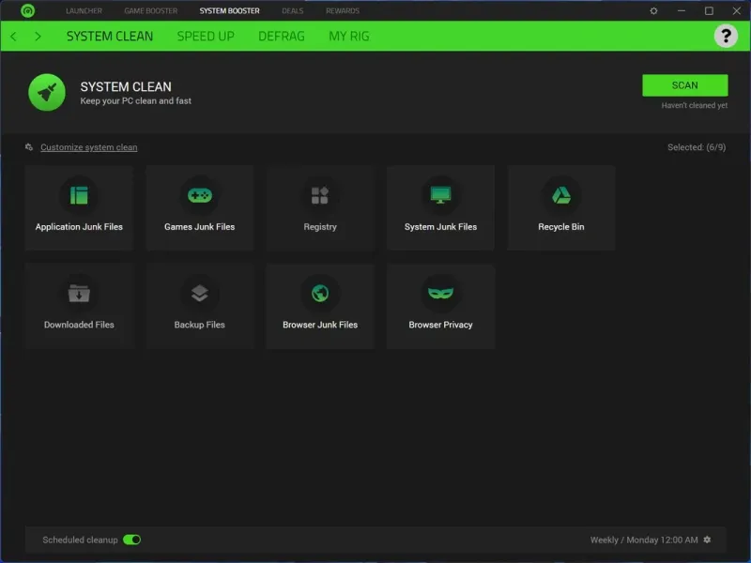Open settings gear in title bar

(653, 11)
